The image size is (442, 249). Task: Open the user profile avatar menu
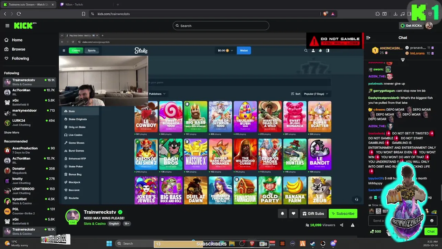tap(429, 26)
